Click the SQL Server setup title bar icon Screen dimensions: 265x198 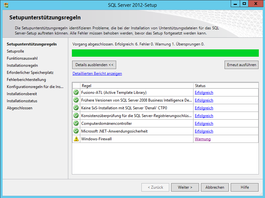(x=6, y=5)
